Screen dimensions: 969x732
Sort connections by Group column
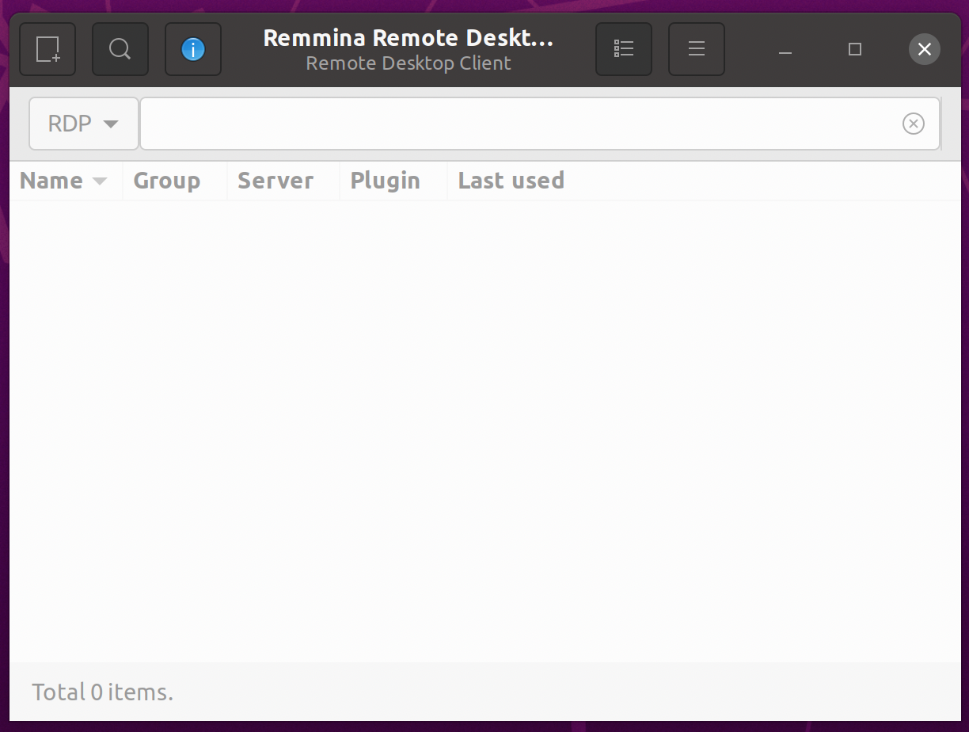point(175,181)
